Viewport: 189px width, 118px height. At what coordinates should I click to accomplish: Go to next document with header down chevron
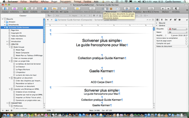tap(150, 20)
